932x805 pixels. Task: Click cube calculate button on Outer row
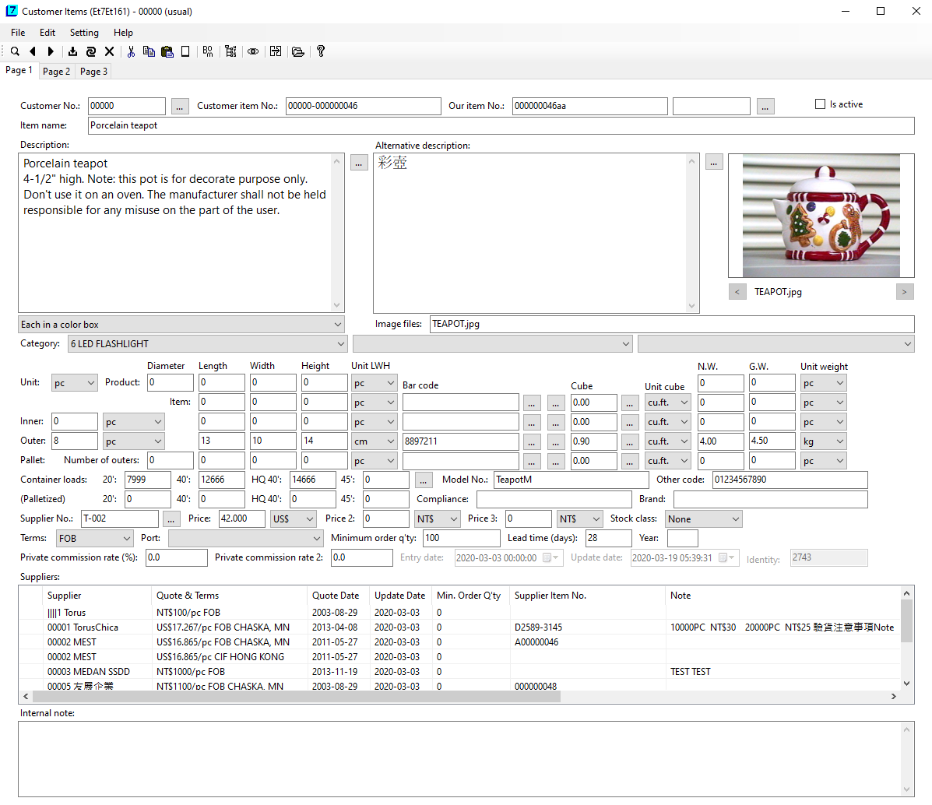pos(629,441)
